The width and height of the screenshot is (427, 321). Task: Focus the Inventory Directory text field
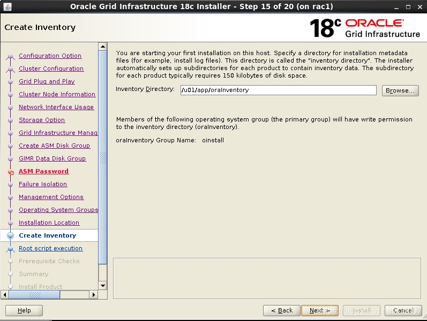(x=278, y=90)
